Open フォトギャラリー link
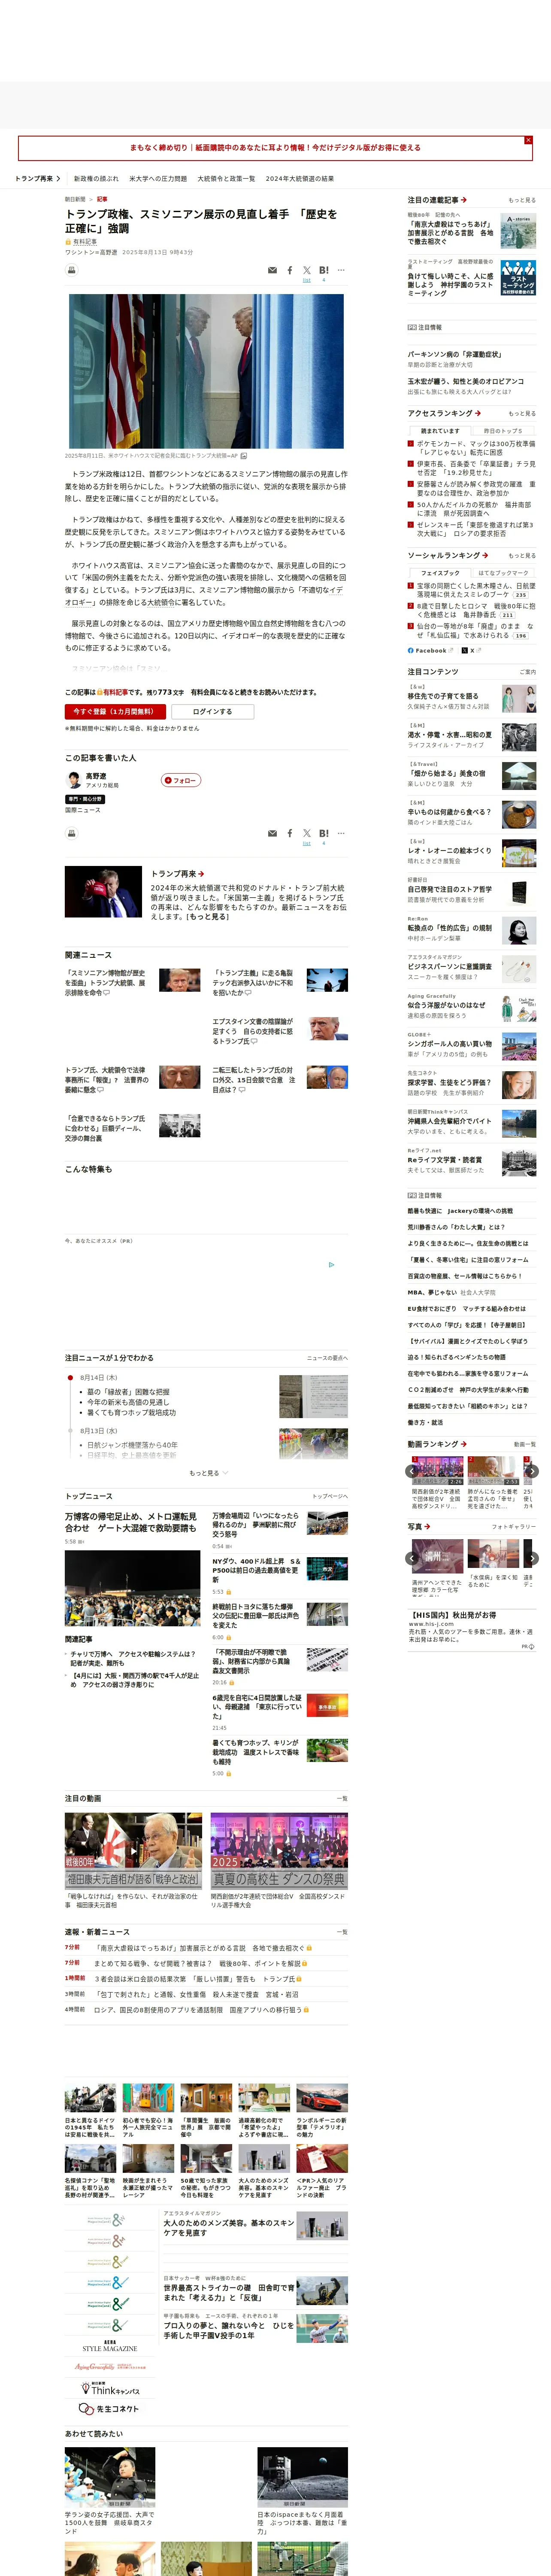The image size is (551, 2576). point(514,1527)
